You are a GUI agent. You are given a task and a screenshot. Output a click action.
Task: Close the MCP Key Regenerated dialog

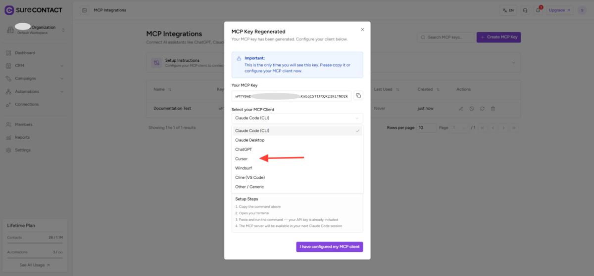tap(362, 30)
